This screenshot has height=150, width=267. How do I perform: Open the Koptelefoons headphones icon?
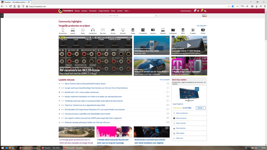(93, 30)
